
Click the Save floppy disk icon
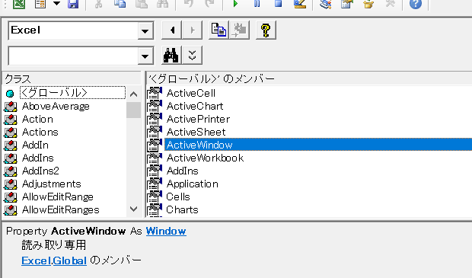point(73,4)
